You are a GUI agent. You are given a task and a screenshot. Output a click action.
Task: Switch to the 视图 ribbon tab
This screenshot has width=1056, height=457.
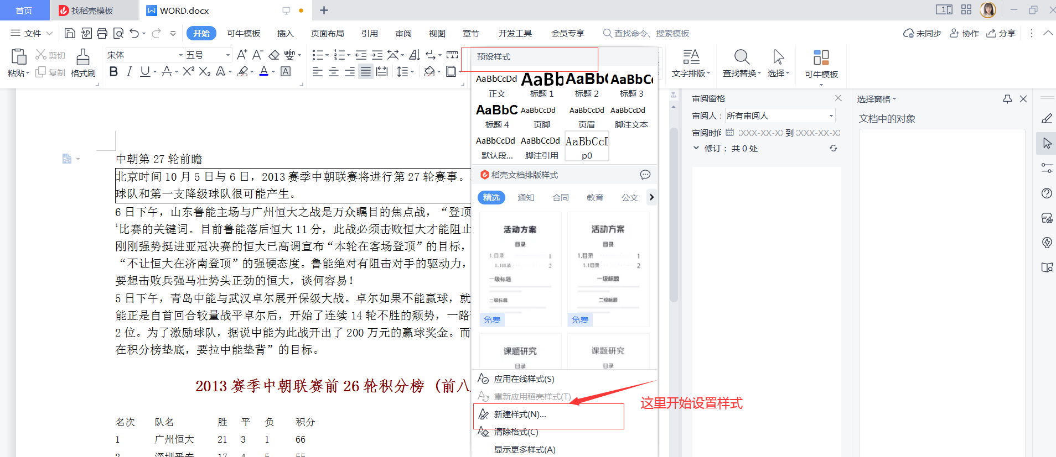(x=437, y=33)
